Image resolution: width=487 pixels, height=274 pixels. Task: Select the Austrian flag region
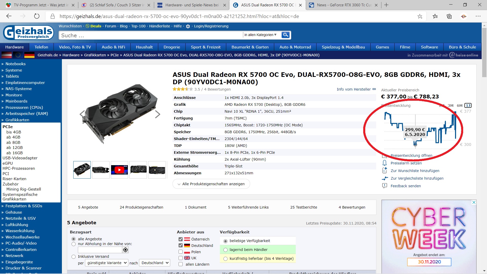point(7,55)
